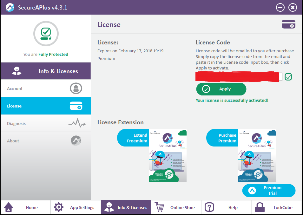Viewport: 303px width, 215px height.
Task: Click the 'License Code' heading
Action: click(213, 42)
